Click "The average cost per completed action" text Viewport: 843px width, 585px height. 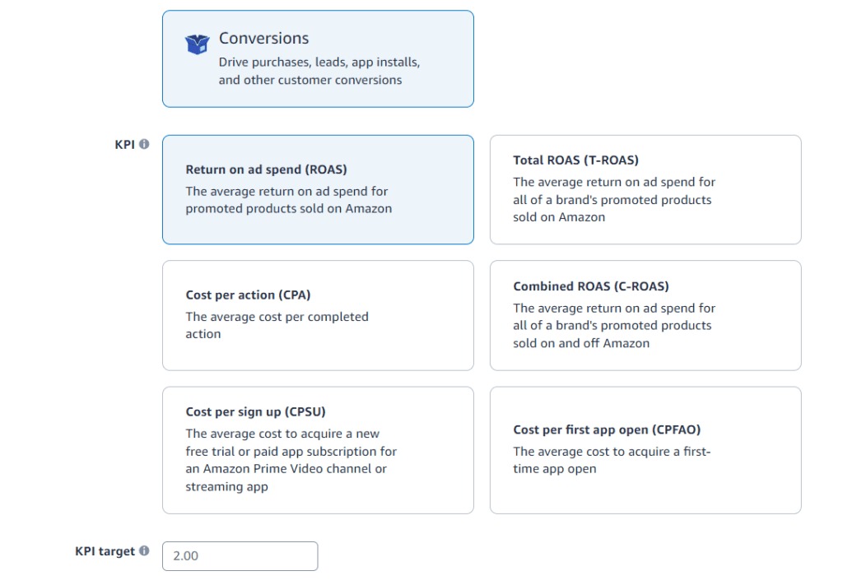tap(277, 325)
